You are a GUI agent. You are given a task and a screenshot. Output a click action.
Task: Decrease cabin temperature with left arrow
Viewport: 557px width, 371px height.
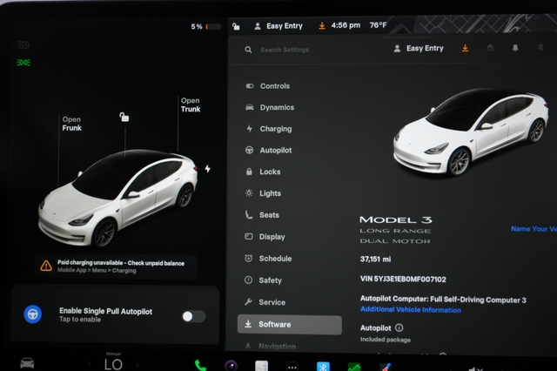(x=89, y=364)
